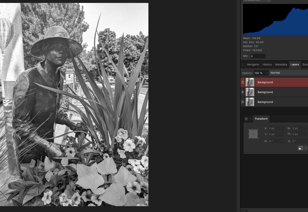The height and width of the screenshot is (212, 308).
Task: Click the checker icon on middle layer
Action: pyautogui.click(x=243, y=92)
